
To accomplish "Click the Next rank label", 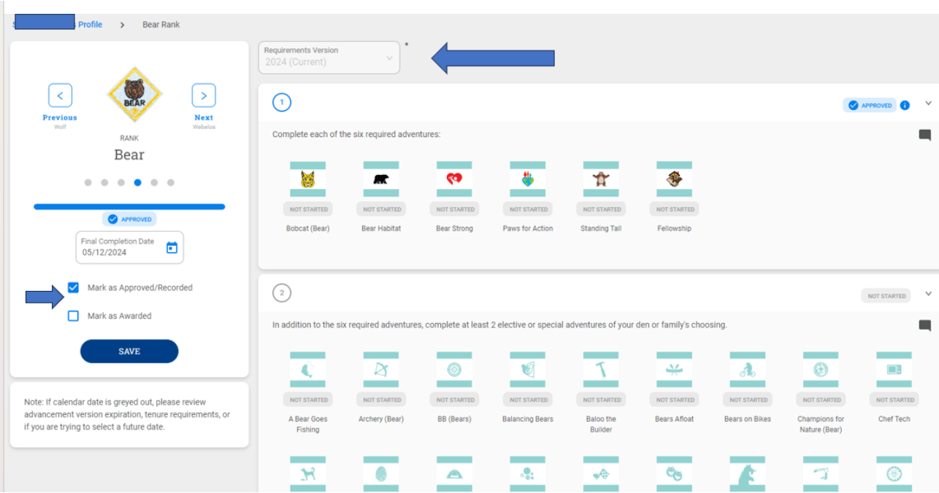I will point(204,117).
